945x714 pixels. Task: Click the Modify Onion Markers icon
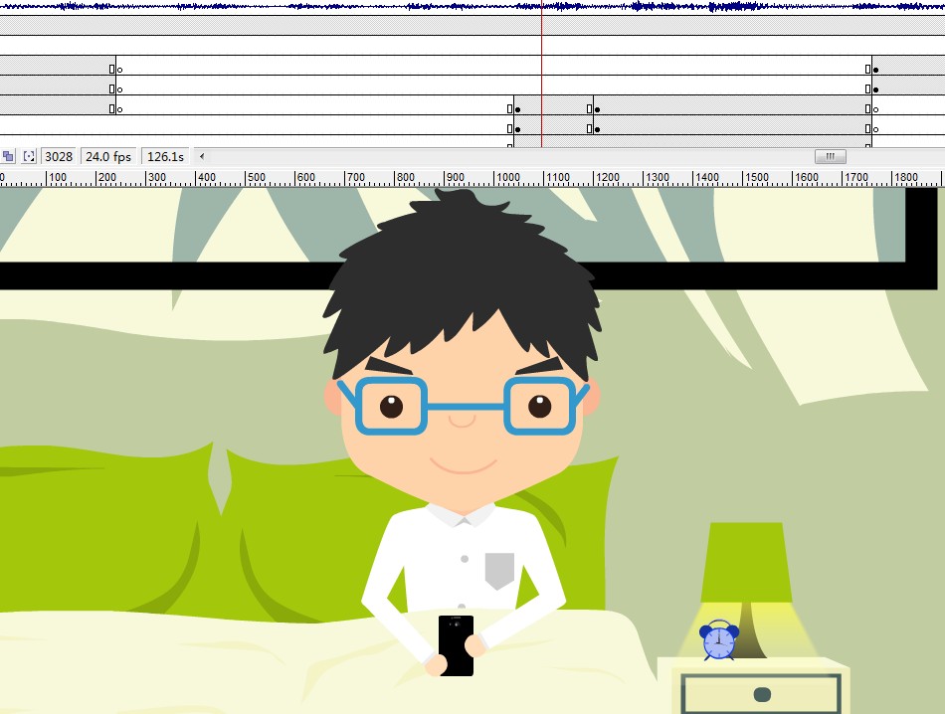click(x=29, y=156)
